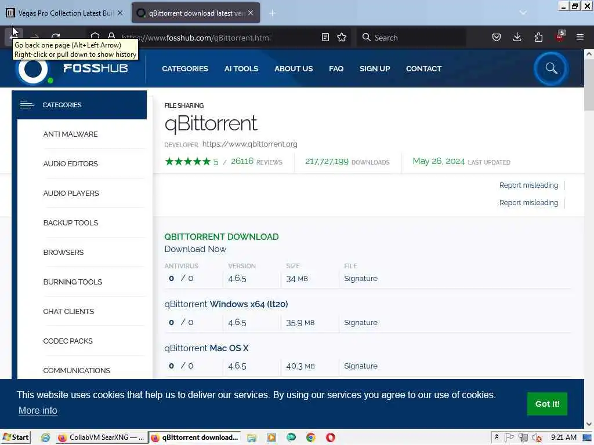Open the extensions puzzle icon
The image size is (594, 445).
538,37
